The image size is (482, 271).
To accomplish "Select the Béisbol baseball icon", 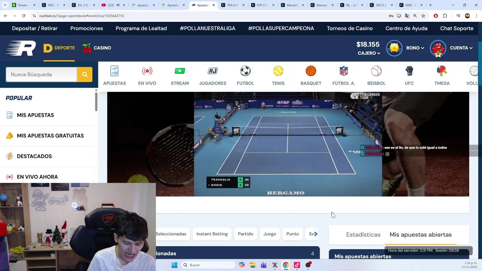I will pos(377,71).
